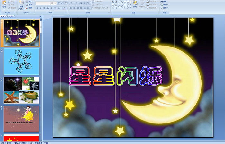Open Shape Fill (形状填充) color picker
This screenshot has width=225, height=144.
[x=153, y=1]
